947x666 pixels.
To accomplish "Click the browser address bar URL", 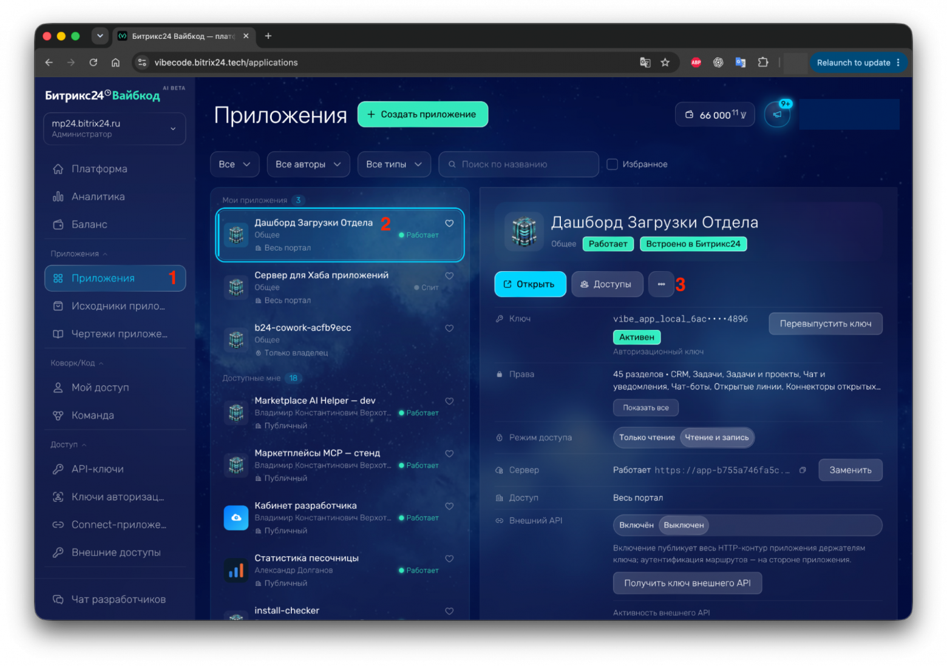I will coord(226,62).
